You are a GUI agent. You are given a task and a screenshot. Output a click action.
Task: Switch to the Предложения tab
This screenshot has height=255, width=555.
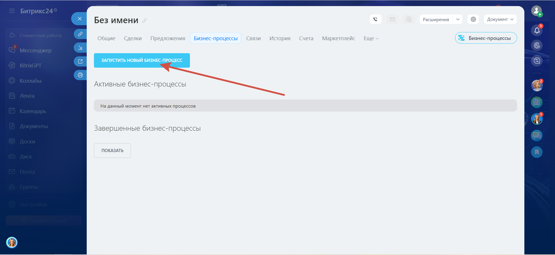tap(168, 38)
